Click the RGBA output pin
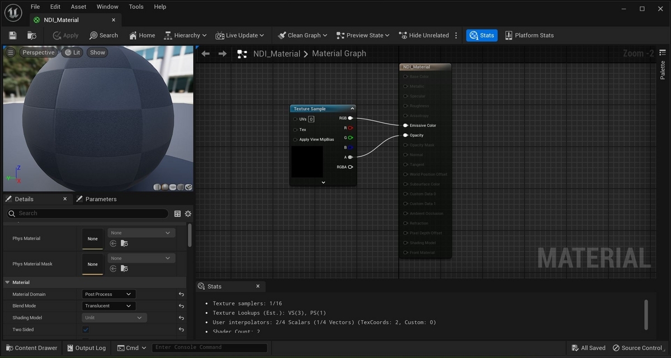671x358 pixels. coord(350,167)
